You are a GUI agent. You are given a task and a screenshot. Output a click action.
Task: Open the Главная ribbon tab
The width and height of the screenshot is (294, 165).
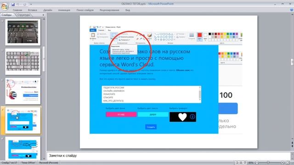click(17, 10)
